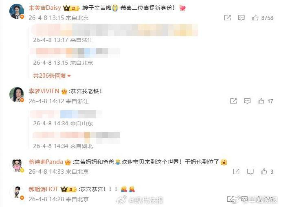Screen dimensions: 281x207
Task: Open 李梦VIVIEN's avatar picture
Action: pyautogui.click(x=17, y=94)
